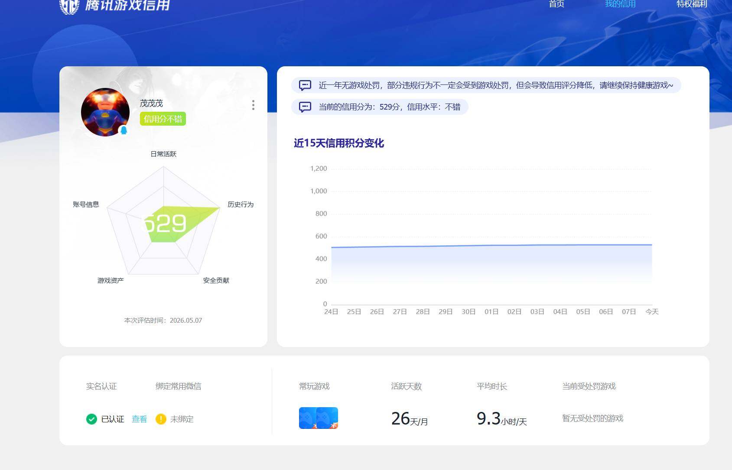Click the 平均时长 label
Image resolution: width=732 pixels, height=470 pixels.
pyautogui.click(x=492, y=386)
